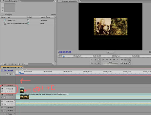Expand the Audio 2 track triangle
Viewport: 151px width, 115px height.
7,107
